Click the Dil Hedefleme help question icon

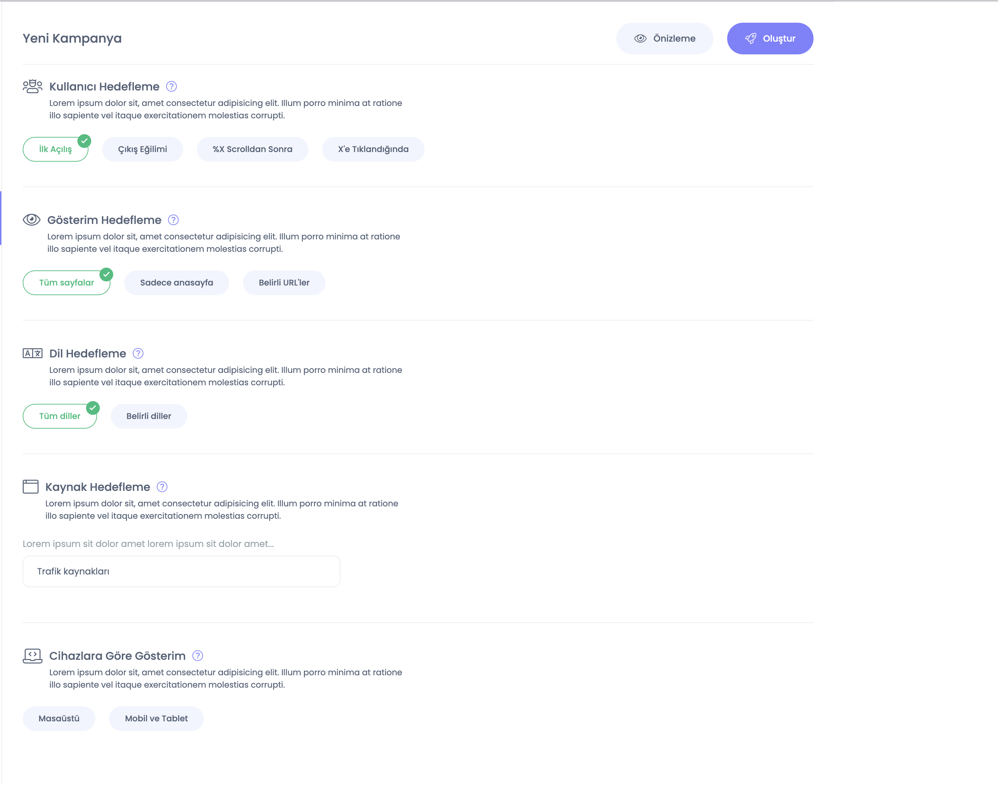tap(138, 353)
